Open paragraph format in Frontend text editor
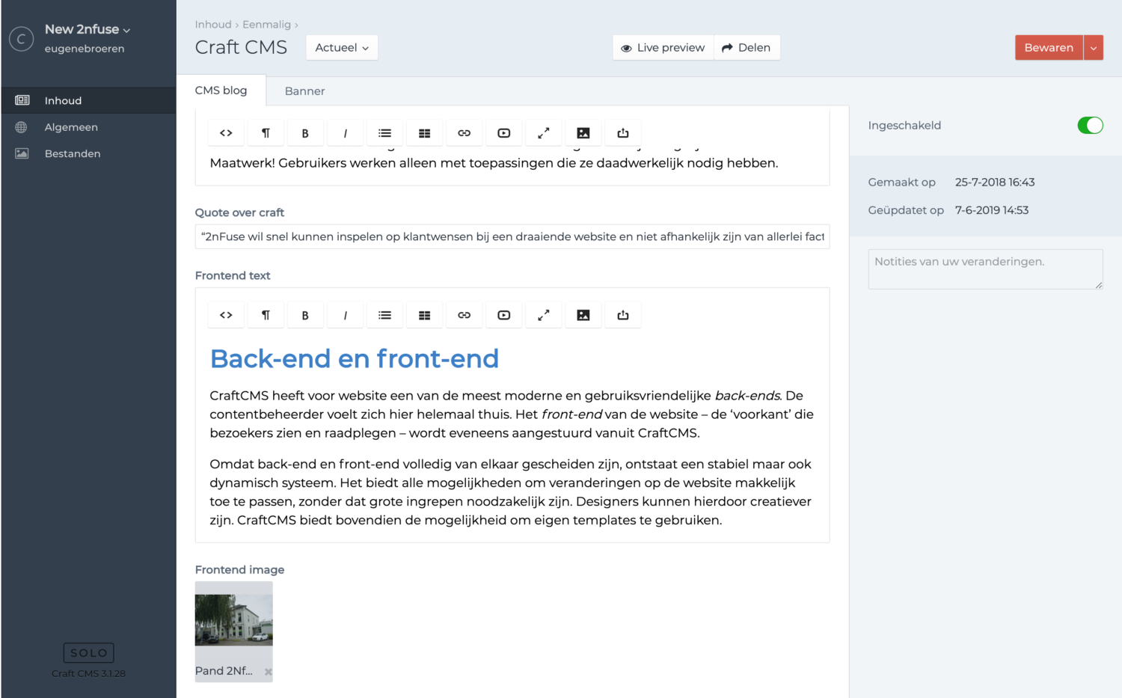The width and height of the screenshot is (1122, 698). [x=266, y=315]
